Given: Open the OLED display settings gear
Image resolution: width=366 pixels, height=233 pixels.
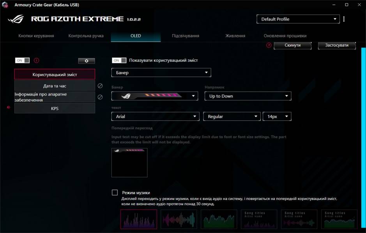Looking at the screenshot, I should [86, 61].
